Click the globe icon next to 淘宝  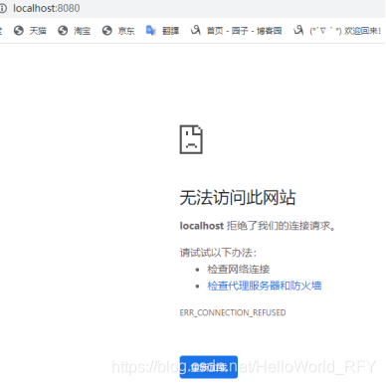click(63, 31)
